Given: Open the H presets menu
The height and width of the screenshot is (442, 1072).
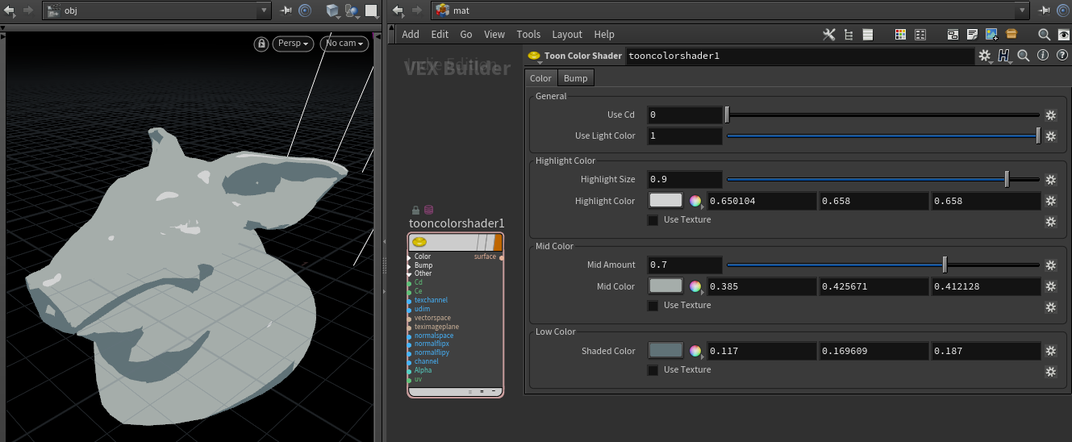Looking at the screenshot, I should pos(1004,56).
